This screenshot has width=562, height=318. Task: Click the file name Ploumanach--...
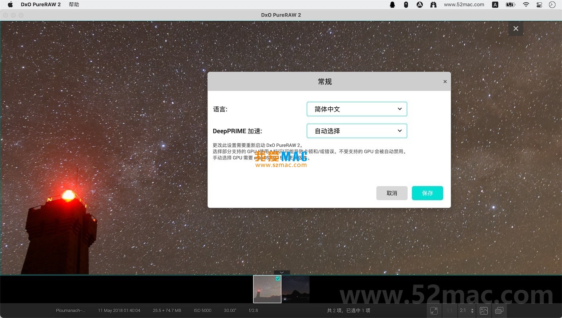70,311
